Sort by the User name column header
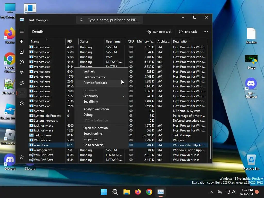Viewport: 264px width, 198px height. (x=114, y=42)
